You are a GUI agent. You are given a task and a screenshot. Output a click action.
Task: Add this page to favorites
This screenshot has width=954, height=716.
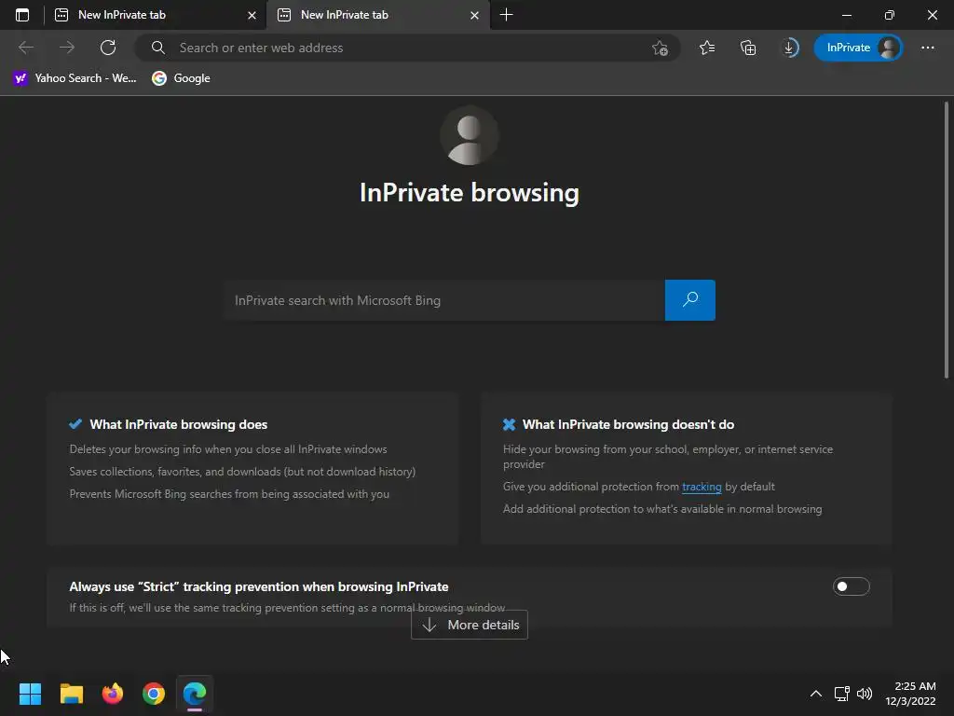[x=661, y=48]
